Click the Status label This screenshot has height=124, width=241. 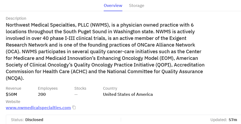click(x=17, y=120)
